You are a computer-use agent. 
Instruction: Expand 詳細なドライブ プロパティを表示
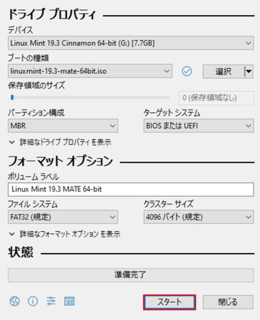[60, 142]
